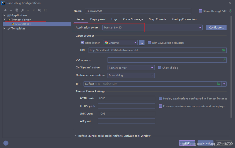Open the Code Coverage tab
The height and width of the screenshot is (148, 235).
tap(133, 19)
